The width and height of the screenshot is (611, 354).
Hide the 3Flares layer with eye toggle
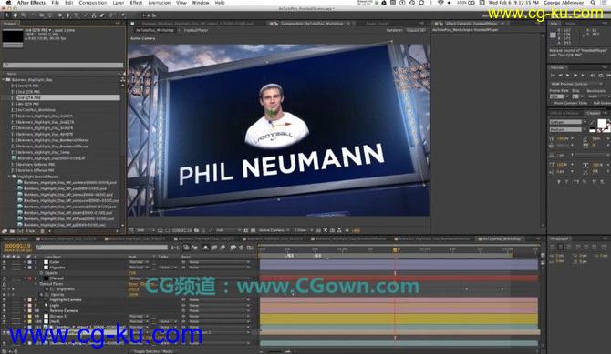click(x=5, y=278)
